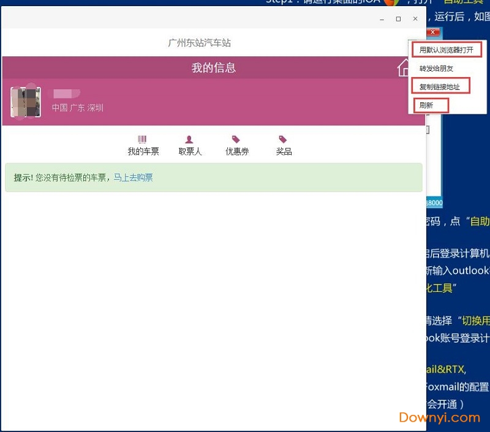Close the 广州东站汽车站 window
This screenshot has height=432, width=490.
click(415, 19)
